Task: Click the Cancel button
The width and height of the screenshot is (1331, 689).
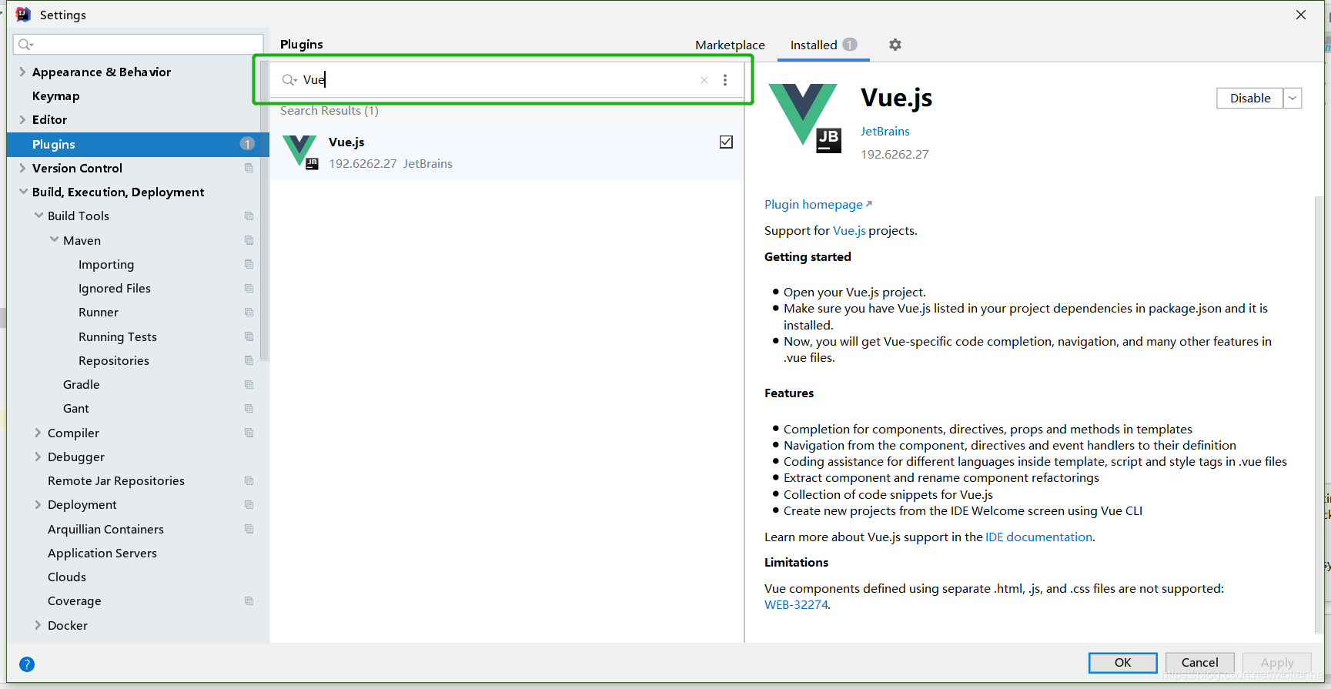Action: click(1199, 662)
